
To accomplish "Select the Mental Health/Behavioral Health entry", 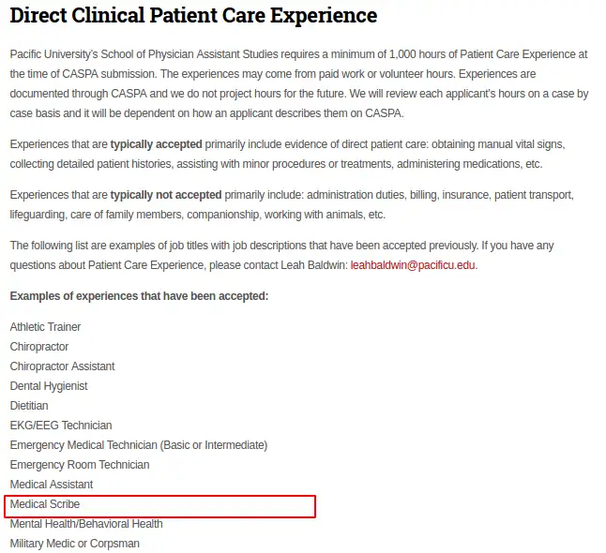I will click(x=86, y=524).
